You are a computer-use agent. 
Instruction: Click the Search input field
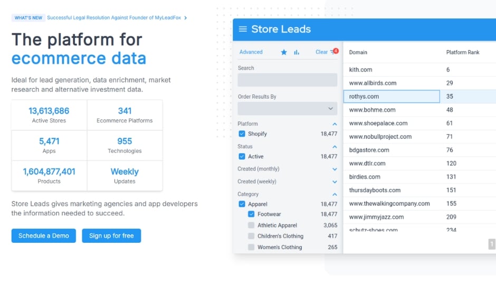tap(287, 80)
